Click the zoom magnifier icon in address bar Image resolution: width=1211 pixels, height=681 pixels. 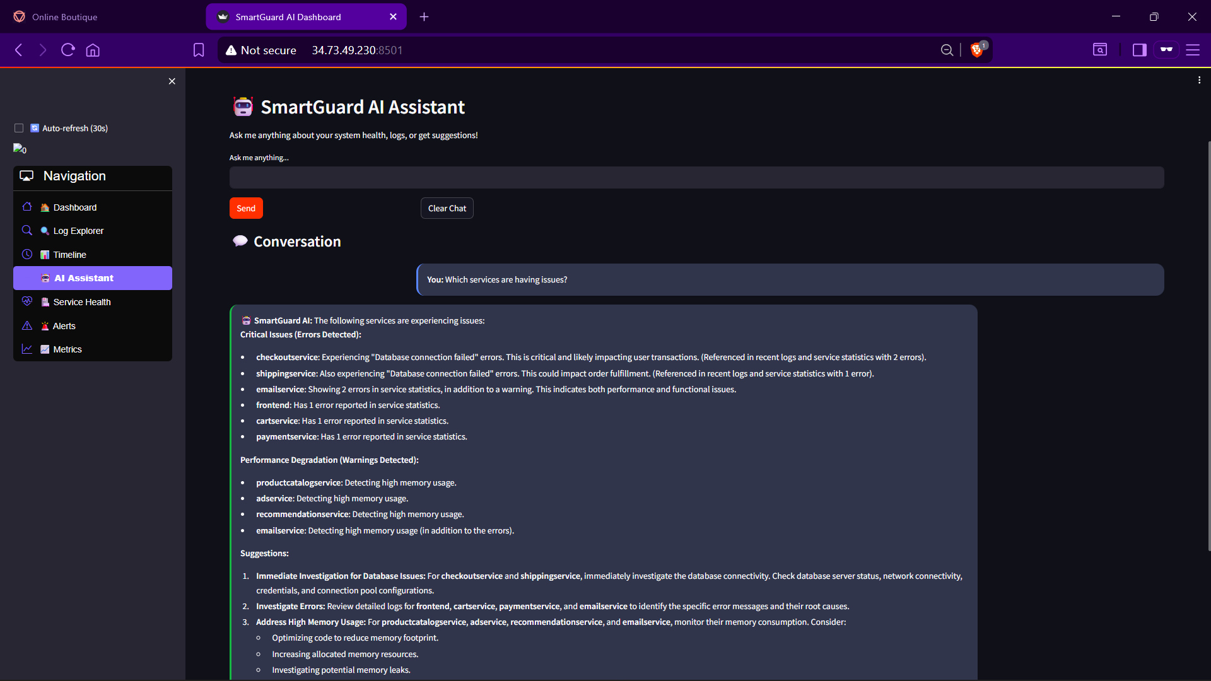pos(947,50)
